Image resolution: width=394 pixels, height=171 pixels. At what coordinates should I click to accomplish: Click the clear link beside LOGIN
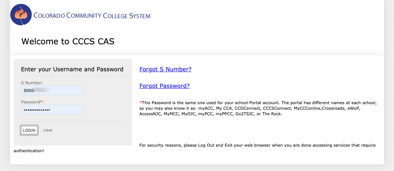(48, 130)
